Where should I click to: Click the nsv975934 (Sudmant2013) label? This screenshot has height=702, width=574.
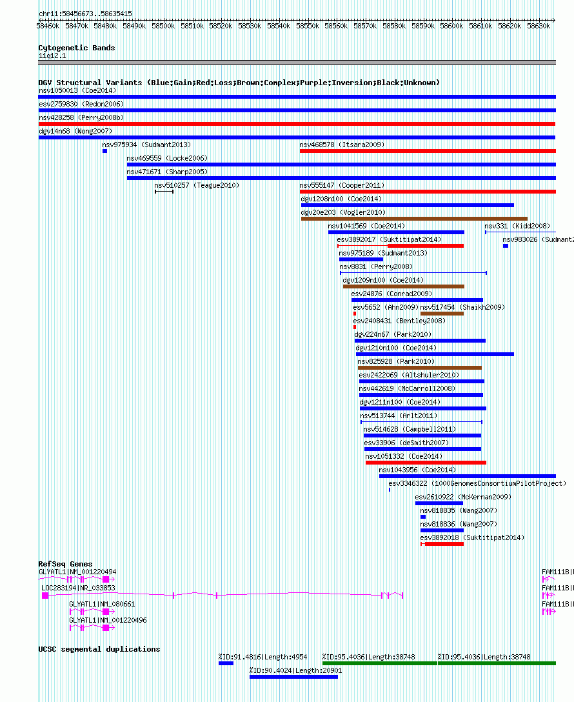point(146,145)
